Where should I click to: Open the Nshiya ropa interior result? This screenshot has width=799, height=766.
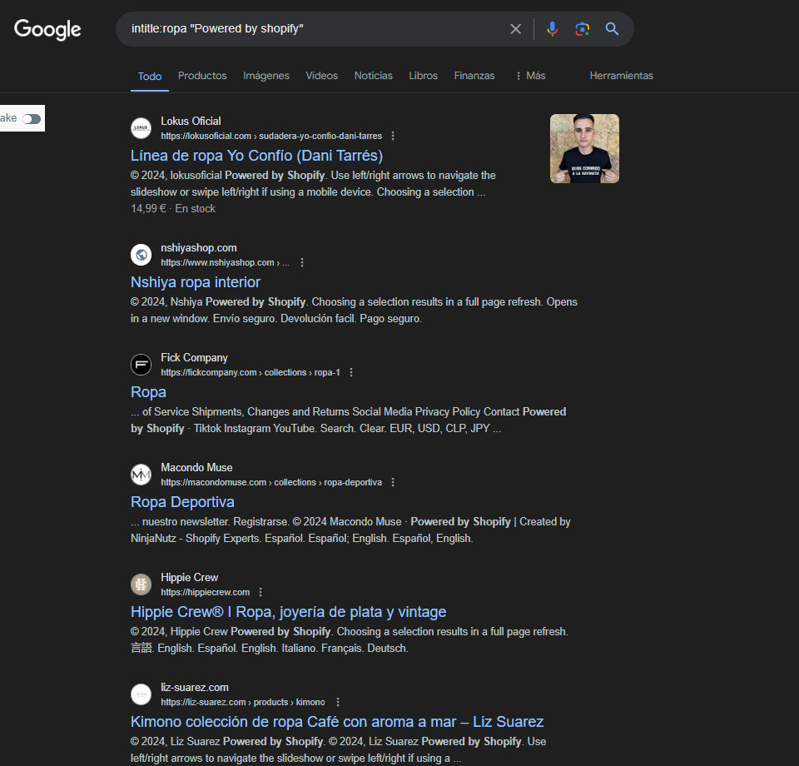tap(196, 282)
